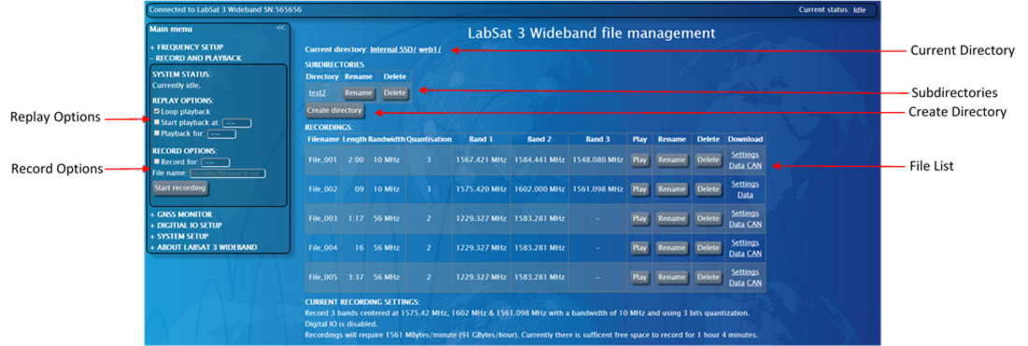Enable Start playback at checkbox
This screenshot has width=1028, height=346.
coord(156,122)
